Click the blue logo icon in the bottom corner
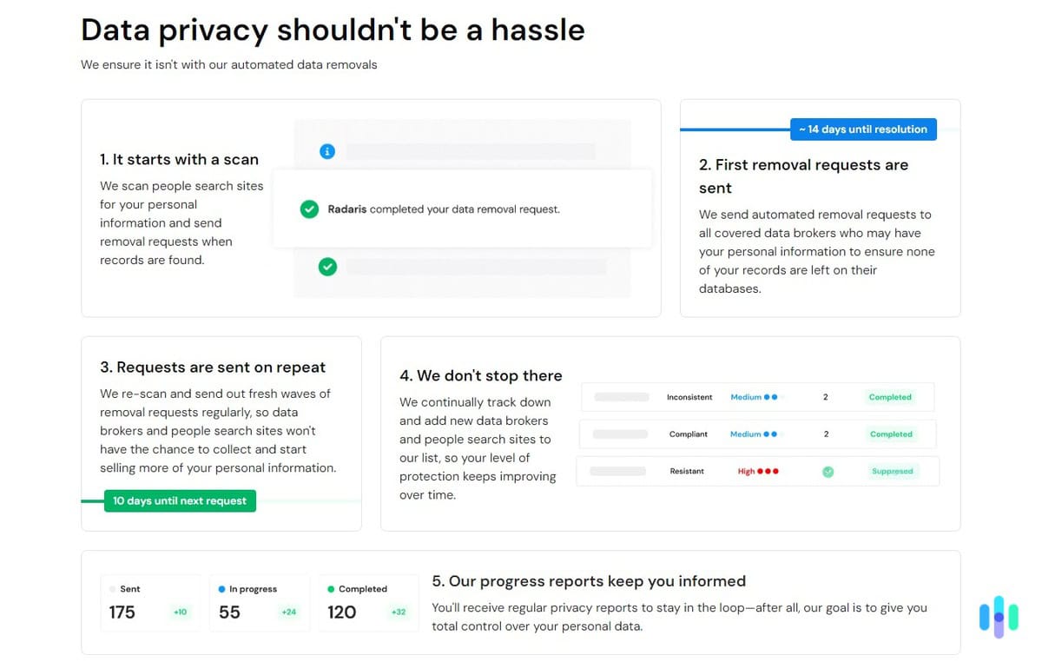The image size is (1042, 662). (x=999, y=617)
